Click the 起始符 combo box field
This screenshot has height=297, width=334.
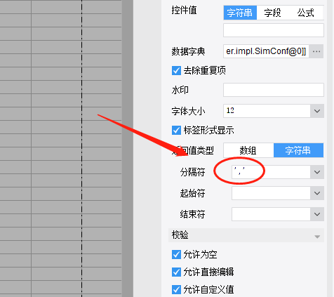(x=271, y=193)
